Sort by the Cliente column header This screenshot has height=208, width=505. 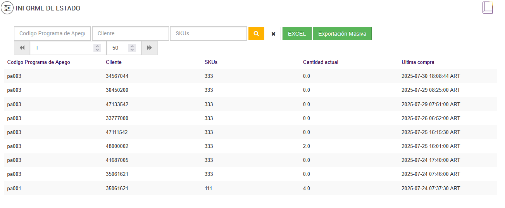point(114,62)
